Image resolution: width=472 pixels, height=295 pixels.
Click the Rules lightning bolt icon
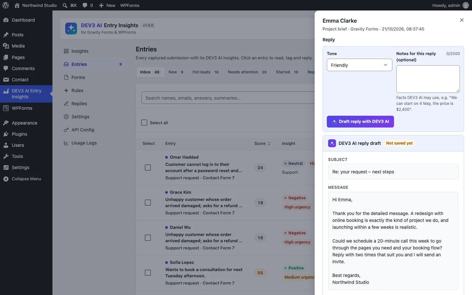coord(66,90)
